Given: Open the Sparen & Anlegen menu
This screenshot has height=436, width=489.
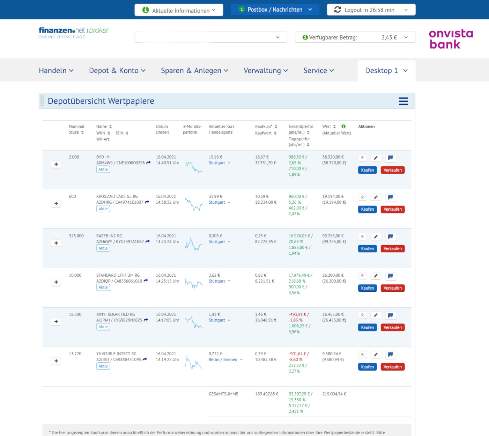Looking at the screenshot, I should 195,71.
